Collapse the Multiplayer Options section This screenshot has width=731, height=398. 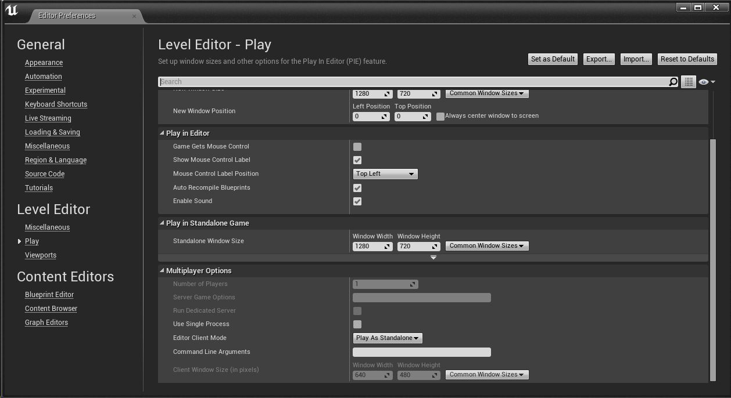click(x=162, y=271)
